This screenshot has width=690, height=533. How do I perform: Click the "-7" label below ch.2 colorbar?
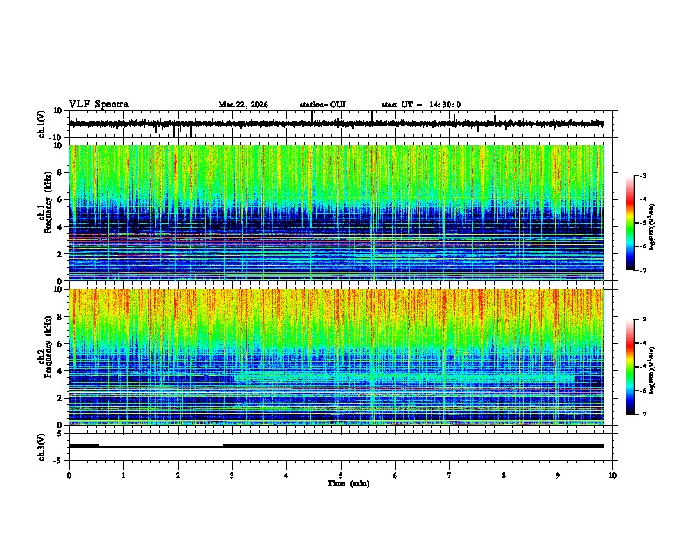(643, 414)
